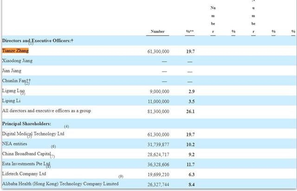Select Liping Li in the table
Viewport: 297px width, 191px height.
click(x=11, y=101)
